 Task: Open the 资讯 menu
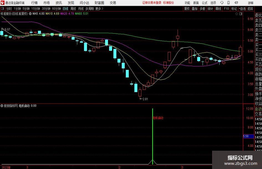click(x=59, y=3)
